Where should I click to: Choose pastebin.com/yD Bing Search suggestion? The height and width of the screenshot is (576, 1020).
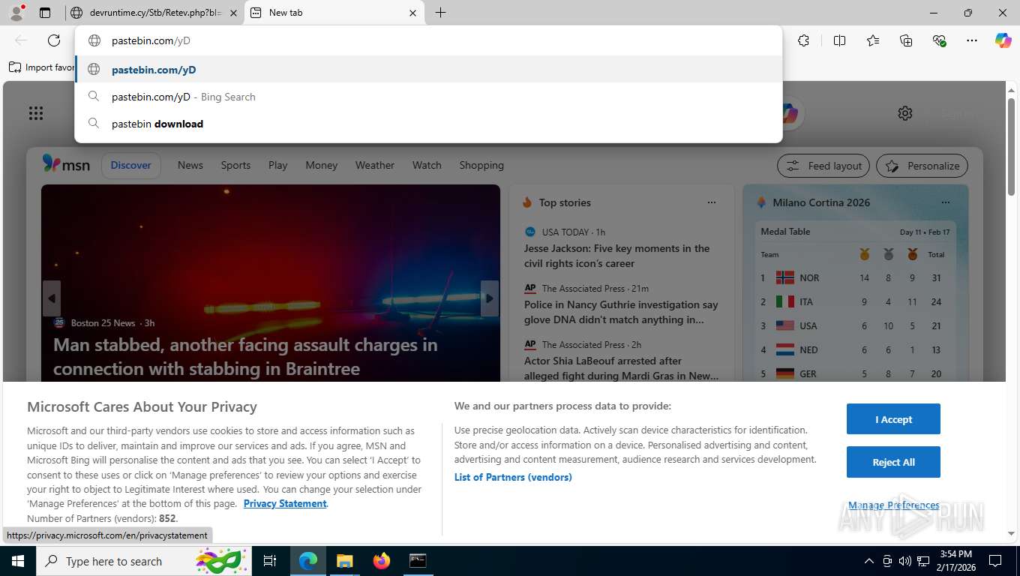tap(428, 97)
